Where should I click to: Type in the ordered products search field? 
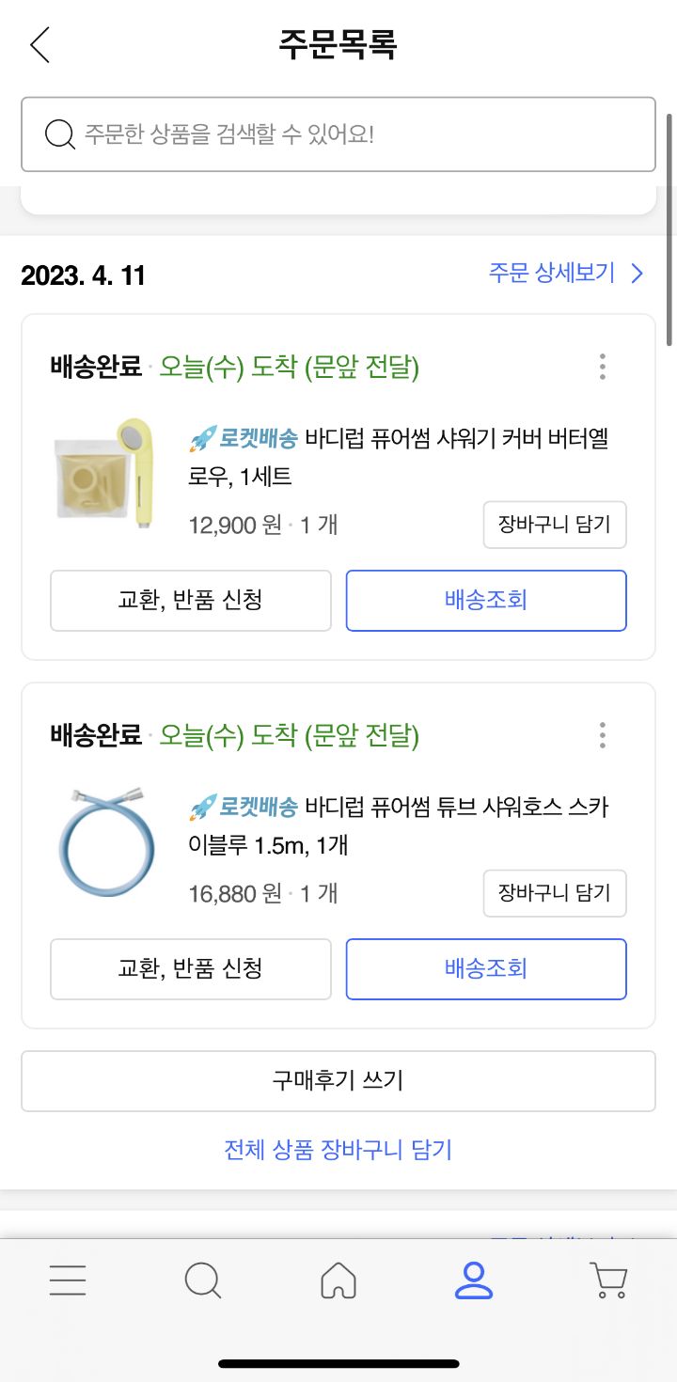tap(357, 134)
